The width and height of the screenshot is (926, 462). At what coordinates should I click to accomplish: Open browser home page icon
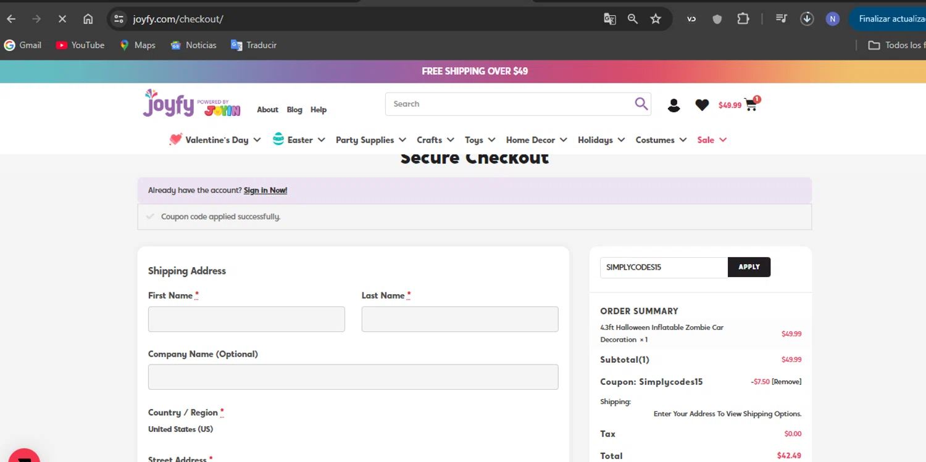point(88,19)
